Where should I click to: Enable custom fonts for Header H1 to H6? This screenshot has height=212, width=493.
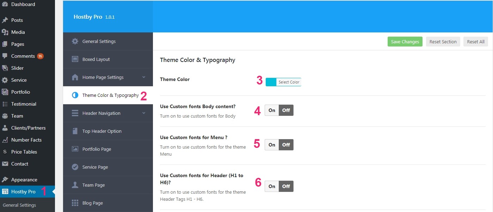[x=272, y=186]
